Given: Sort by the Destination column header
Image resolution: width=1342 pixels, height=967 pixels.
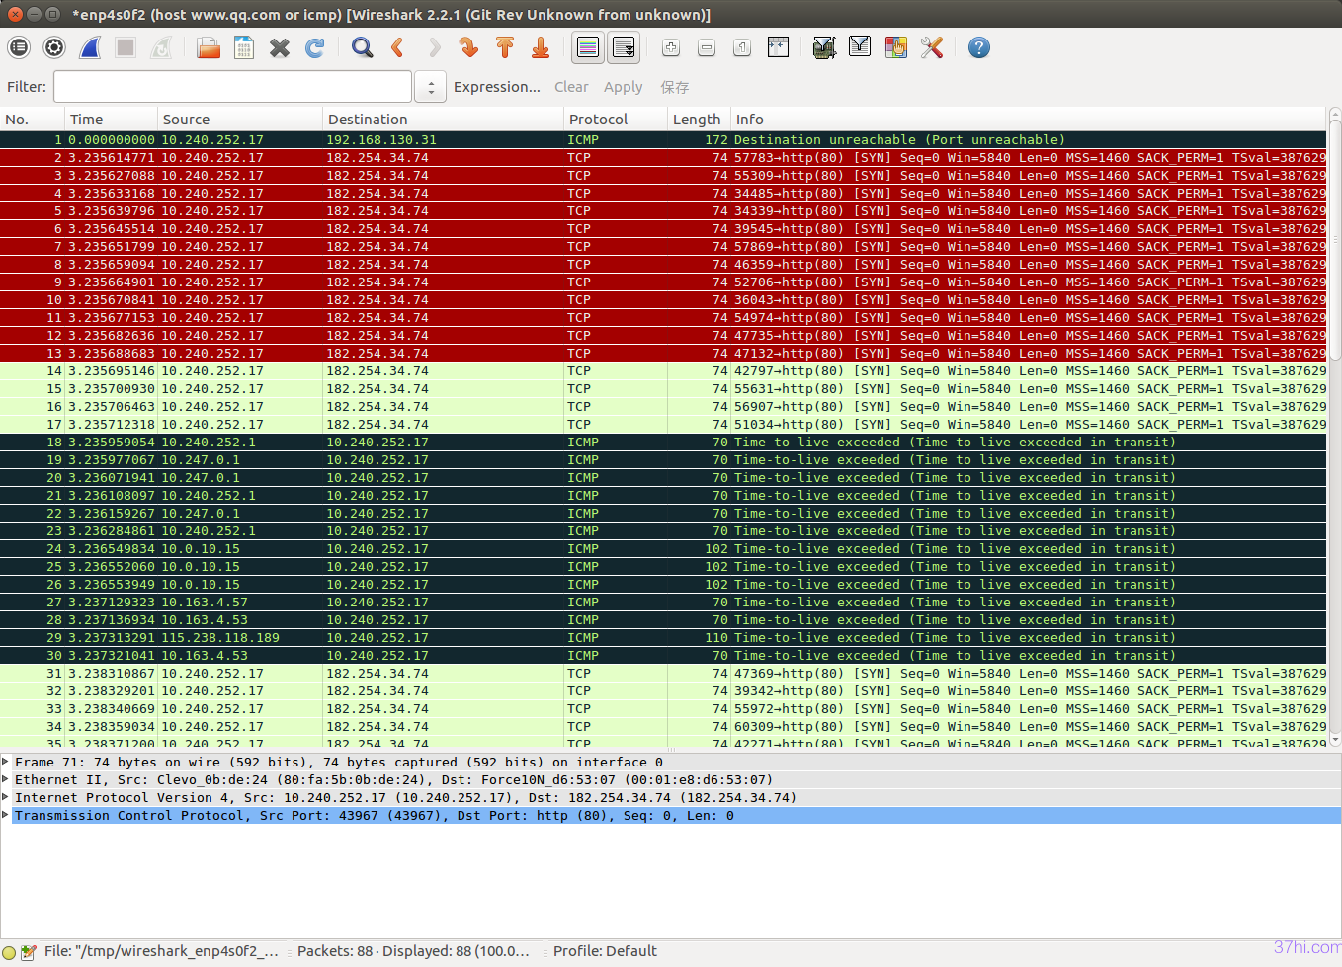Looking at the screenshot, I should pyautogui.click(x=444, y=120).
